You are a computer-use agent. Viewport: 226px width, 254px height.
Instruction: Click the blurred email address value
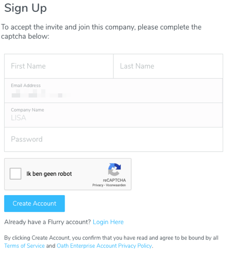pos(40,94)
